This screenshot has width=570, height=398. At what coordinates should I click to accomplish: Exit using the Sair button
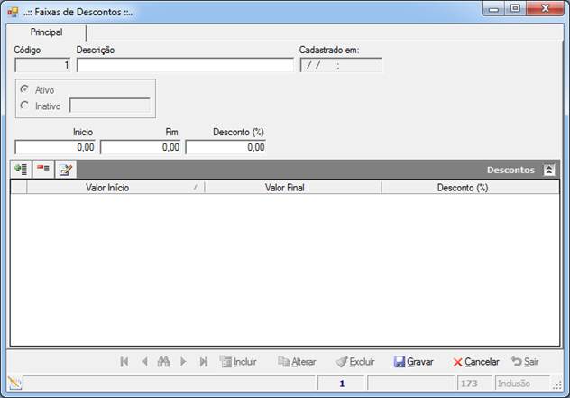pos(525,362)
